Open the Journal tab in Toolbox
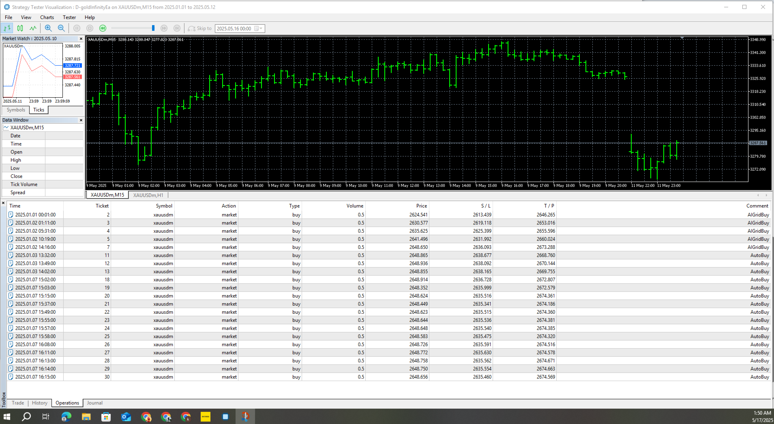The image size is (774, 424). coord(94,403)
